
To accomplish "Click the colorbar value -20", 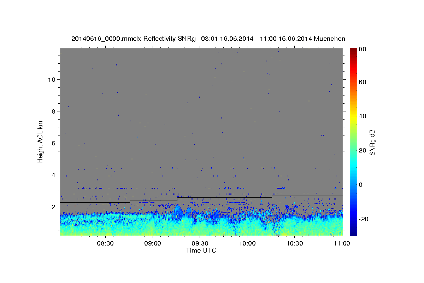I will (363, 219).
